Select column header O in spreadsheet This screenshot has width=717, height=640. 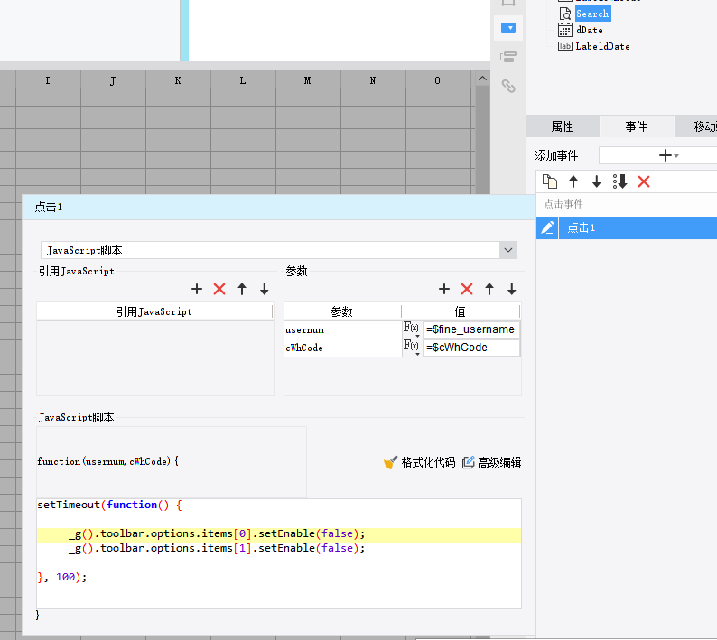click(x=438, y=80)
